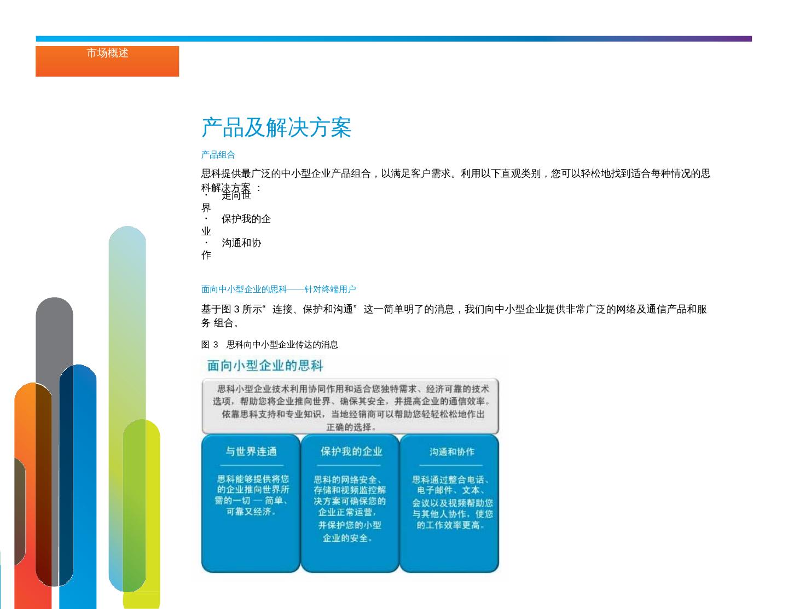Viewport: 788px width, 609px height.
Task: Click the 保护我的企业 blue box heading
Action: pyautogui.click(x=351, y=451)
